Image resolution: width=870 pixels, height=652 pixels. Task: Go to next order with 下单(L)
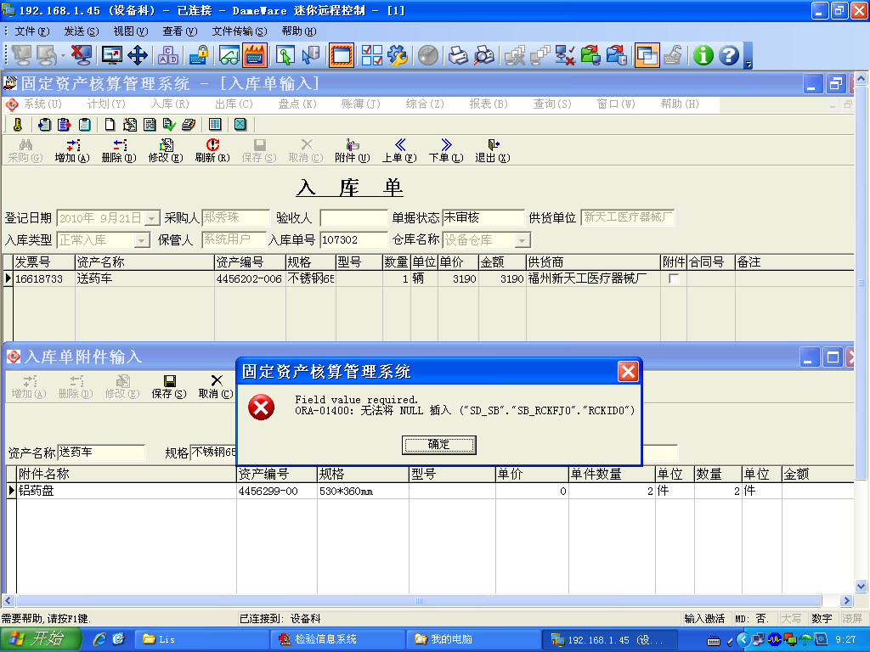click(x=445, y=151)
